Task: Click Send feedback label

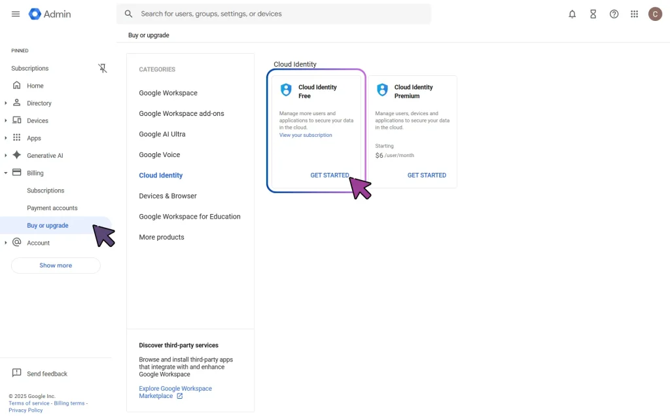Action: (47, 374)
